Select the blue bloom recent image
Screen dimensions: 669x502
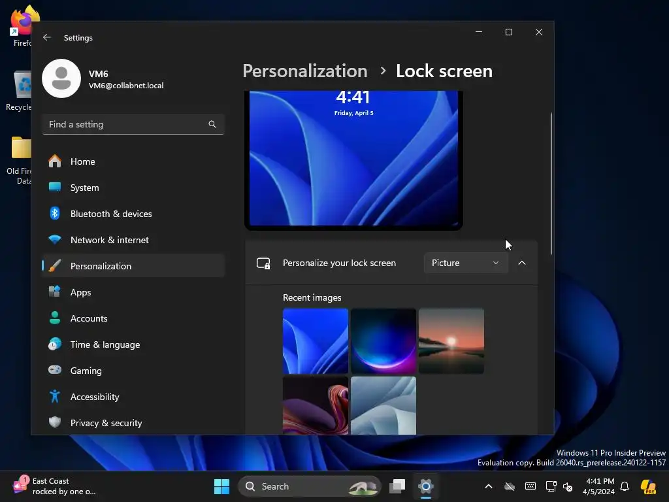coord(316,341)
